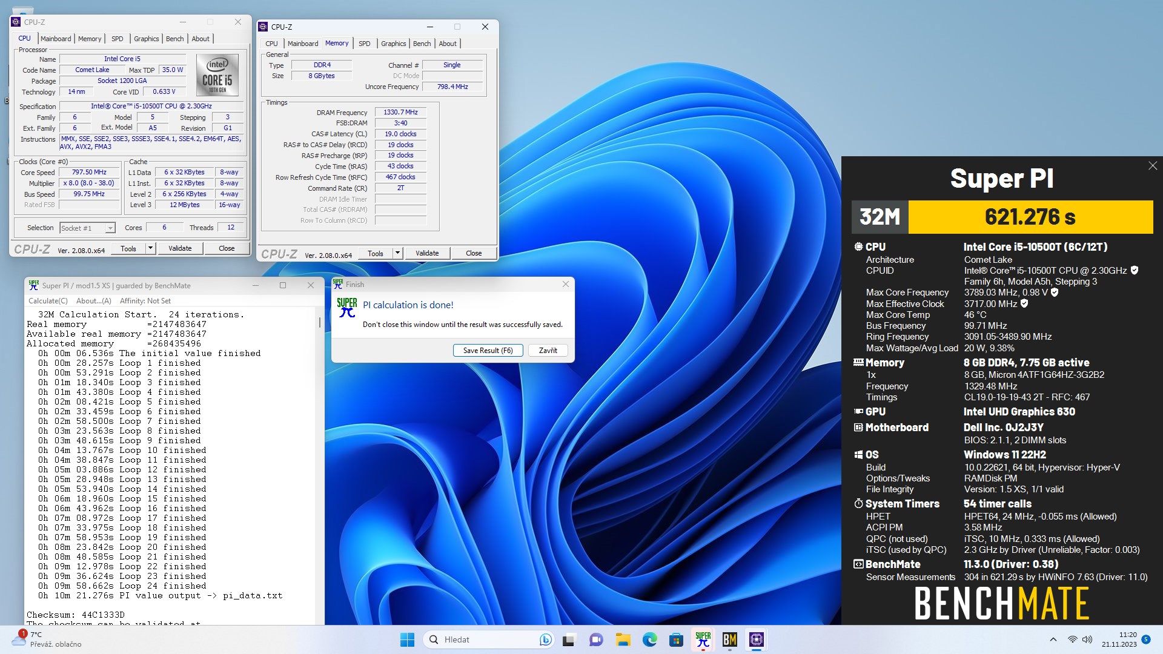This screenshot has height=654, width=1163.
Task: Switch to Super PI taskbar icon
Action: 703,639
